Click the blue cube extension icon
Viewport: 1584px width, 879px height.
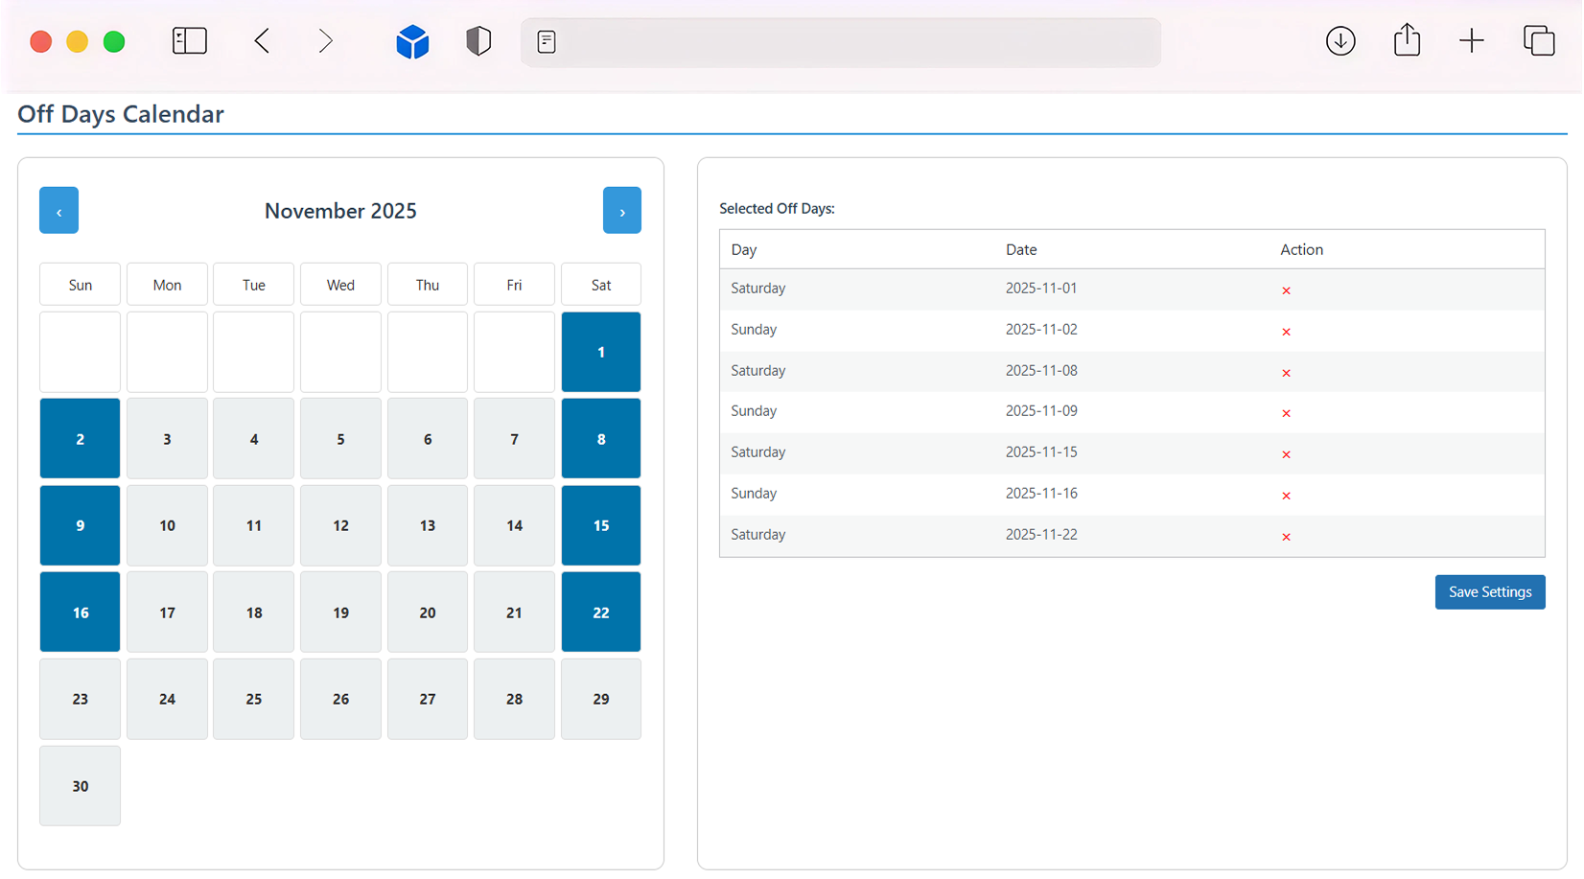coord(412,42)
